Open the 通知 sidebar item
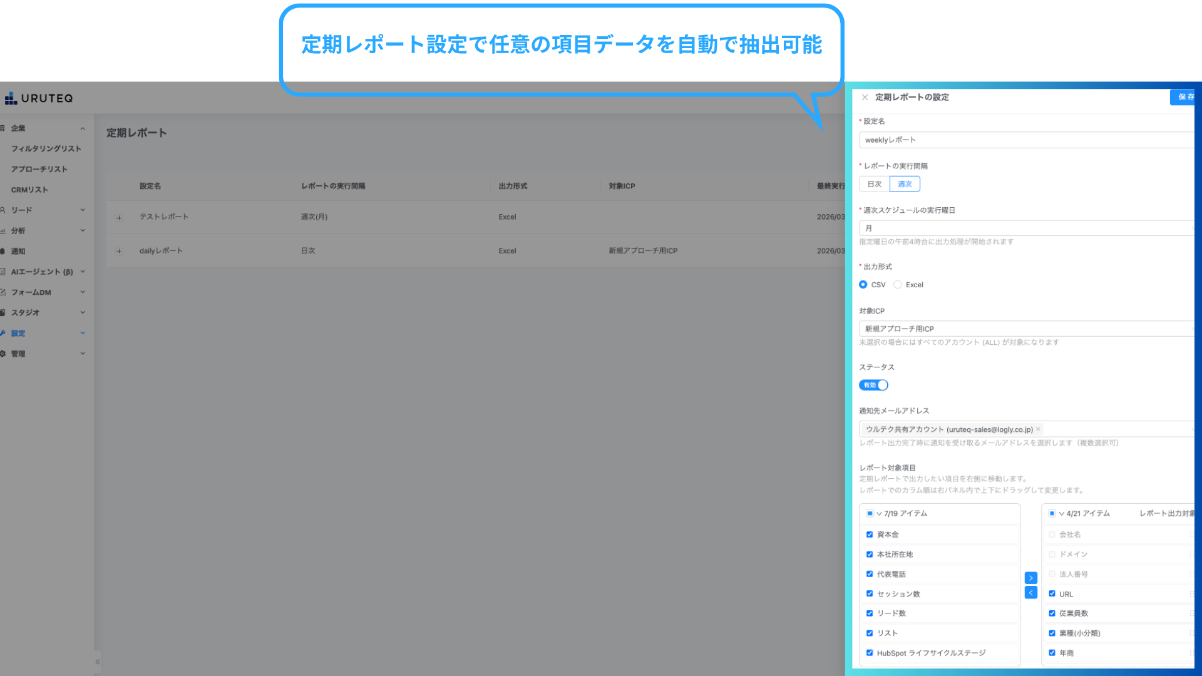Image resolution: width=1202 pixels, height=676 pixels. [x=18, y=252]
